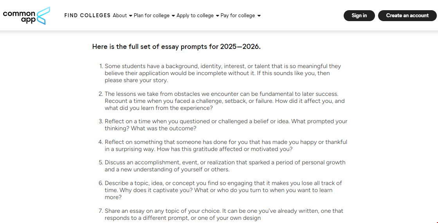Click the Pay for college menu label
This screenshot has width=438, height=223.
point(238,16)
